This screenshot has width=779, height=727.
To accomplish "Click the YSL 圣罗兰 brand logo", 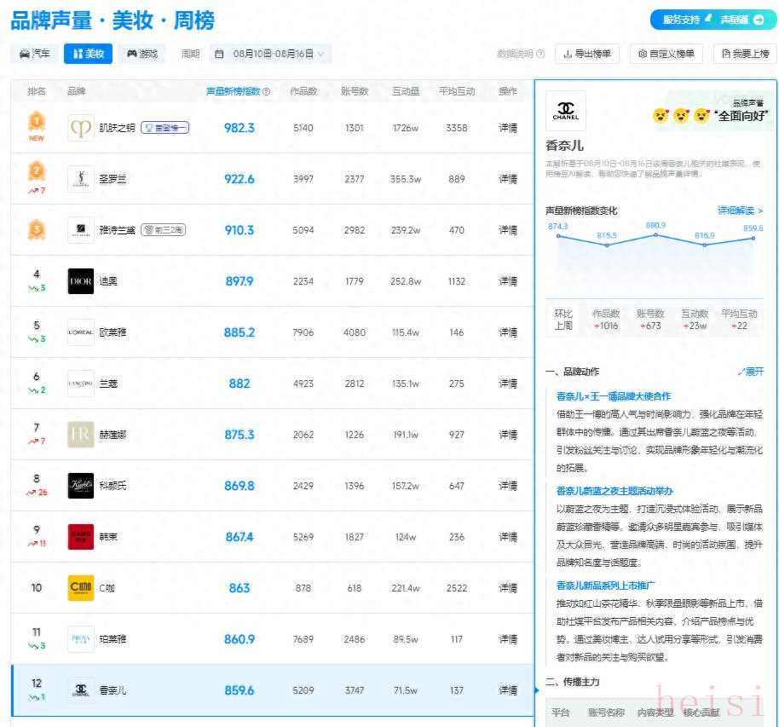I will pos(81,179).
